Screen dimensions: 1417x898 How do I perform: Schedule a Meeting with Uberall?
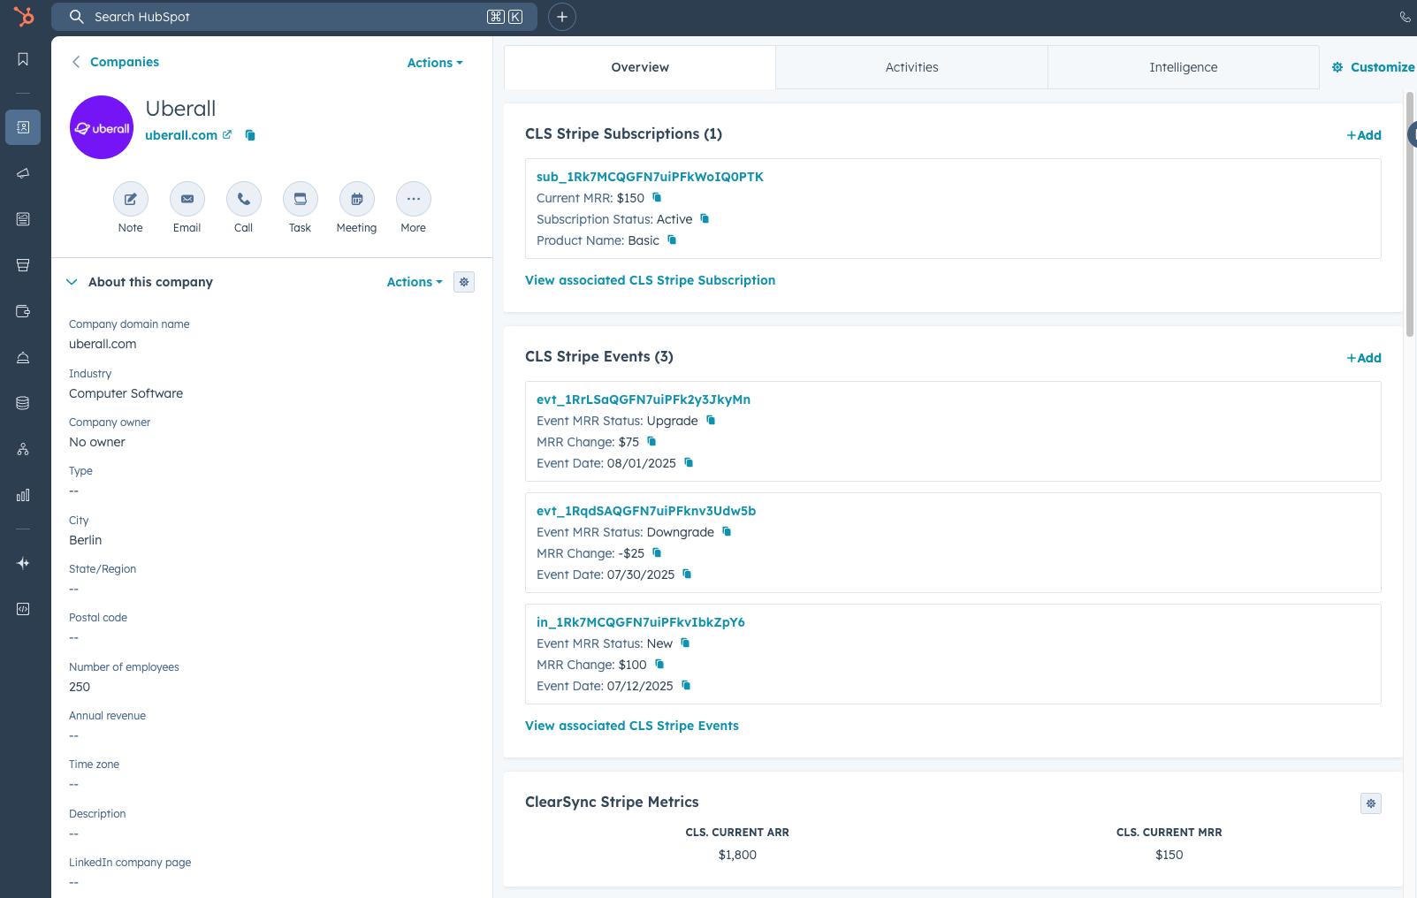[357, 199]
